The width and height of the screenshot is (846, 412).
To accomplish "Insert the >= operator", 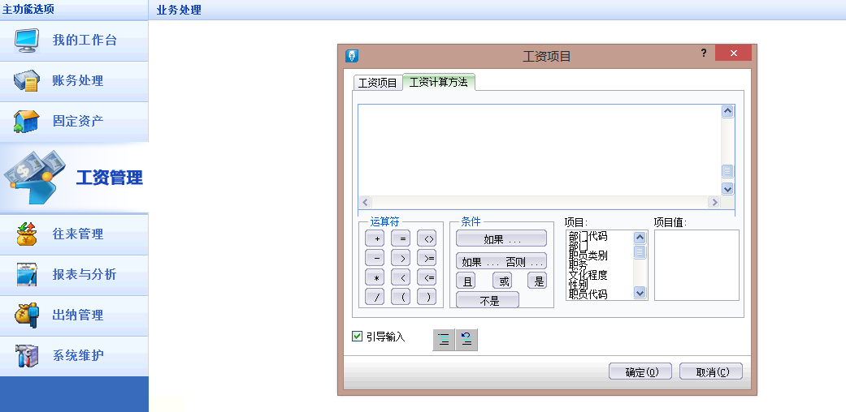I will click(427, 258).
